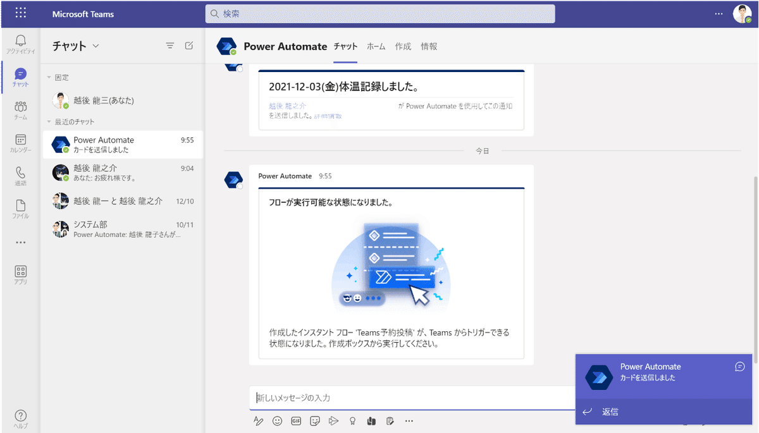Viewport: 759px width, 433px height.
Task: Click the Power Automate logo in the chat header
Action: (x=226, y=46)
